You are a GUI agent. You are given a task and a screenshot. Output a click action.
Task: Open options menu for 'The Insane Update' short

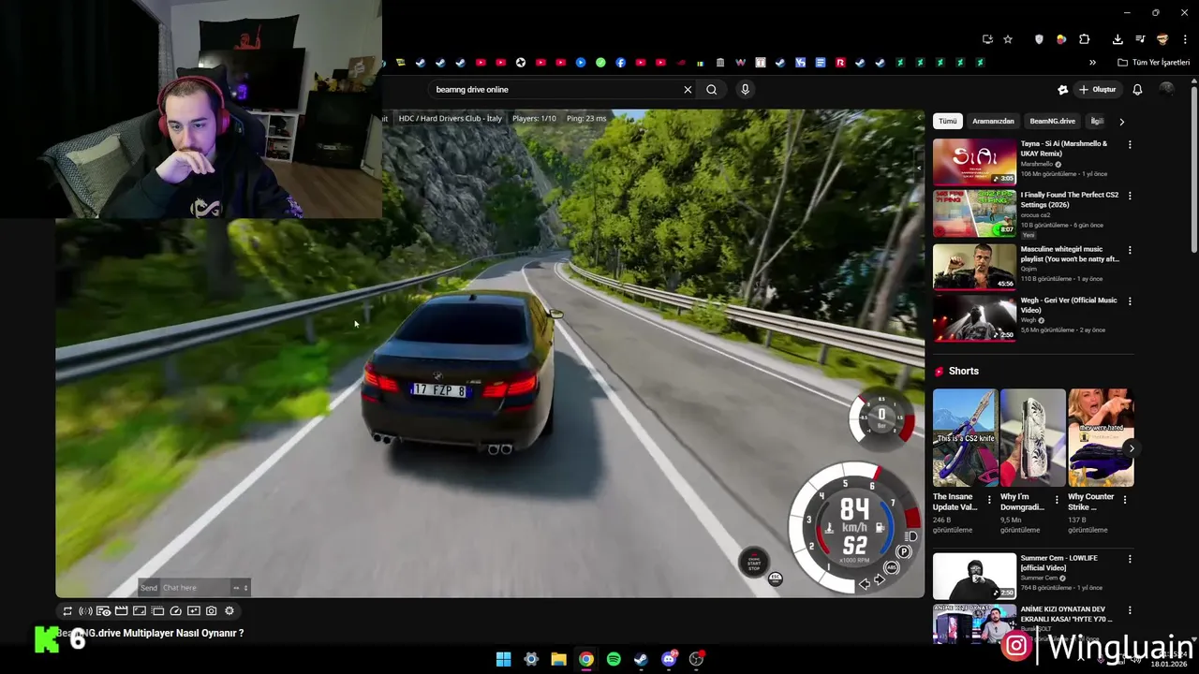tap(989, 500)
